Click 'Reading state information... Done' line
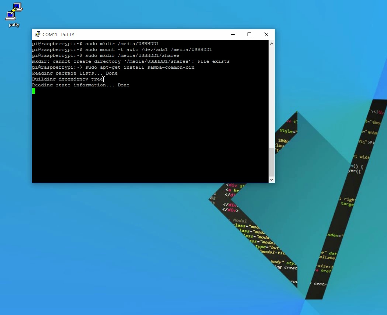The height and width of the screenshot is (315, 387). tap(81, 85)
